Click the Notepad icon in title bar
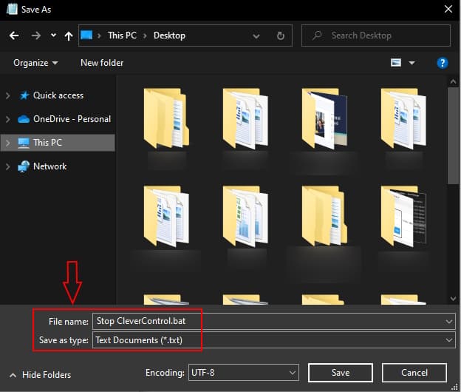 (12, 9)
